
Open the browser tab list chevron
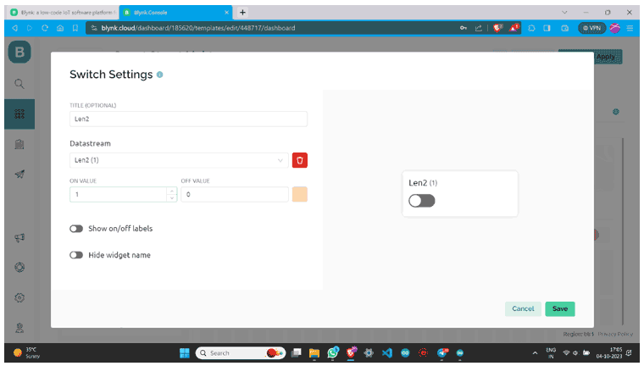click(565, 12)
